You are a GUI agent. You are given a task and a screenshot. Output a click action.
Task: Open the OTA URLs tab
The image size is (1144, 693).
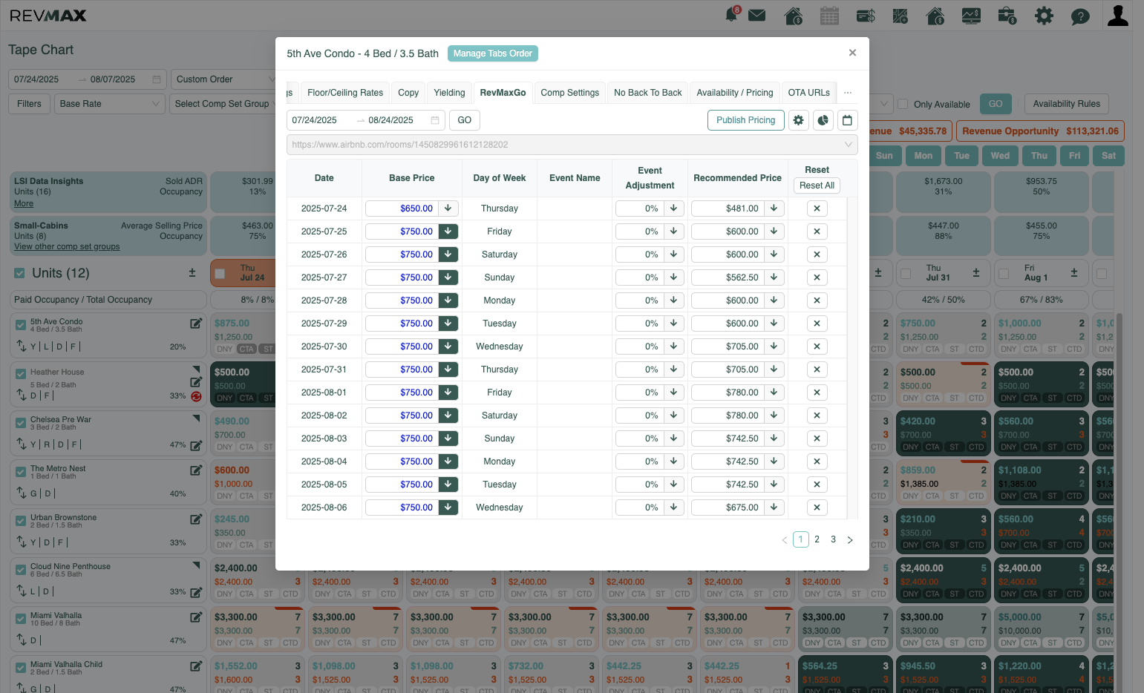[809, 93]
